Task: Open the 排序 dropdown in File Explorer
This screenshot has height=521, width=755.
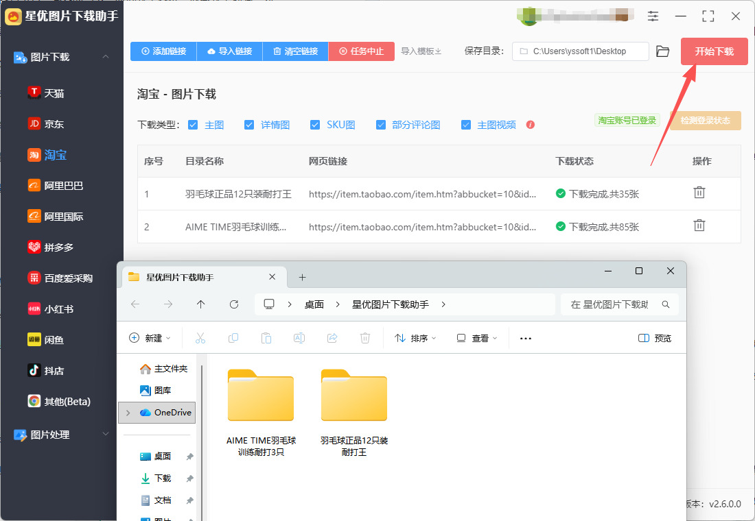Action: (416, 338)
